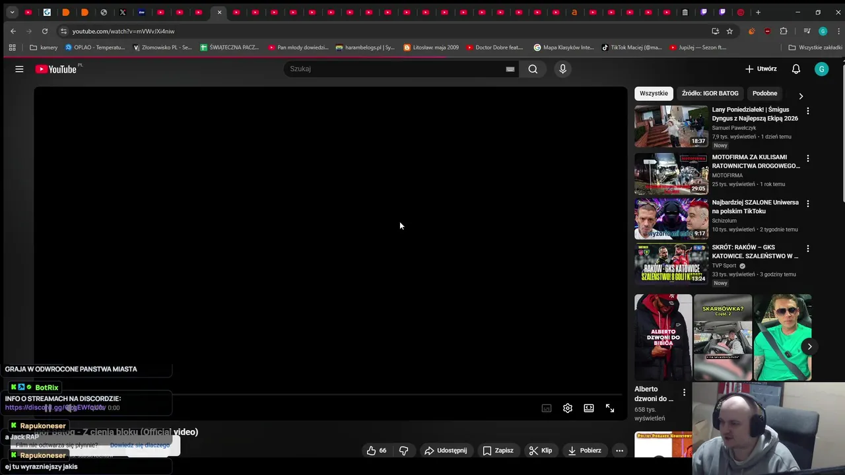Open the kamery bookmarks folder
Image resolution: width=845 pixels, height=475 pixels.
pyautogui.click(x=44, y=47)
